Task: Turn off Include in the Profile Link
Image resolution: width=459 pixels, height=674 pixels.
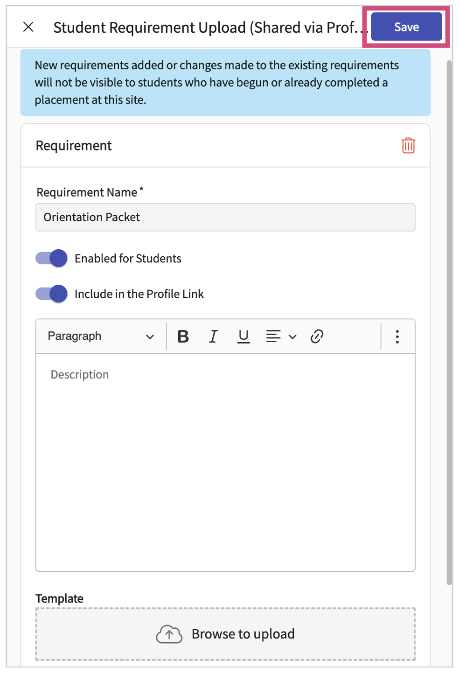Action: coord(52,294)
